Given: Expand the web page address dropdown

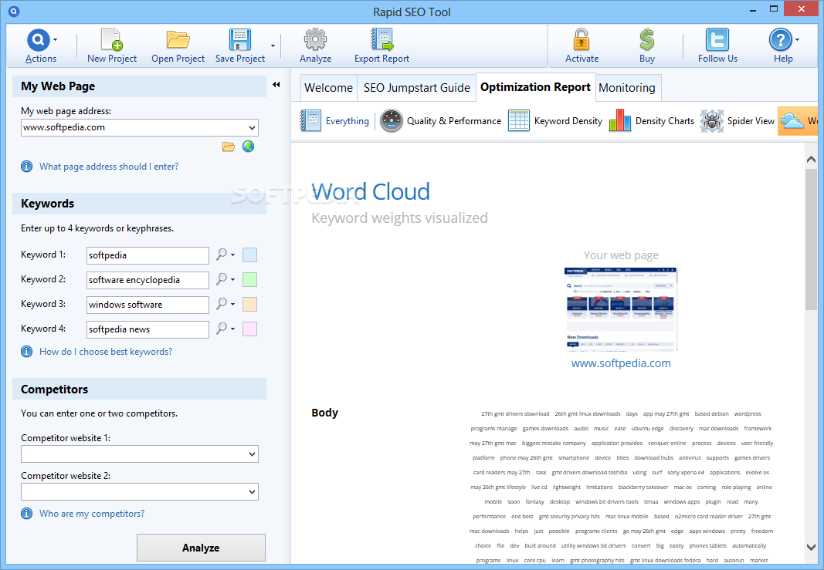Looking at the screenshot, I should click(x=253, y=127).
